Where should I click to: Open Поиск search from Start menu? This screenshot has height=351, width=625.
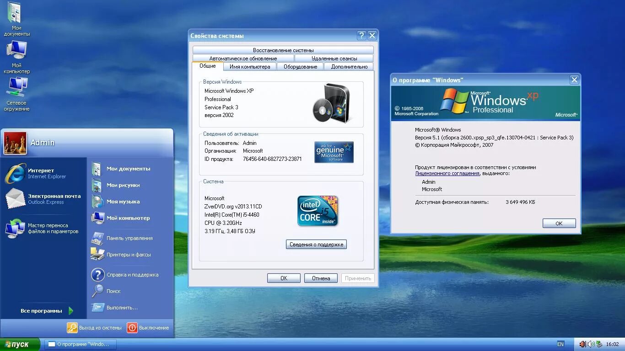129,291
